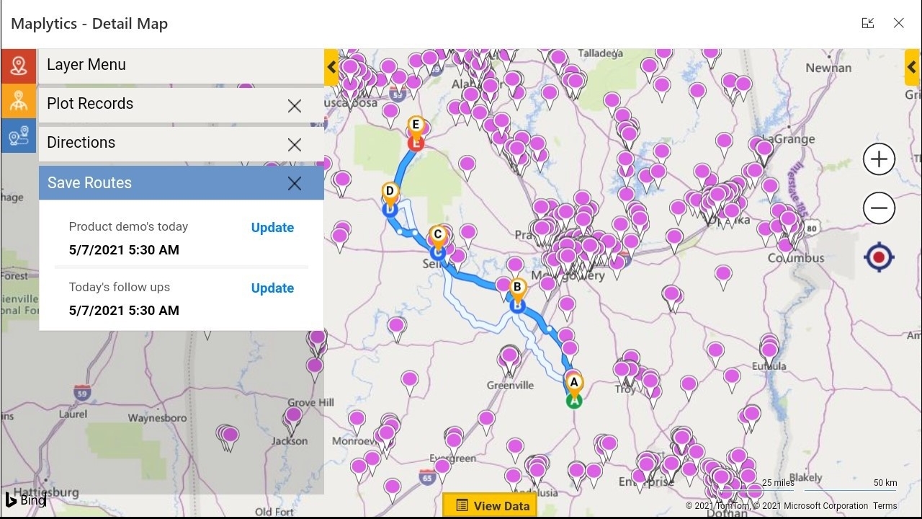Collapse the left panel with yellow arrow
The width and height of the screenshot is (922, 519).
(331, 68)
